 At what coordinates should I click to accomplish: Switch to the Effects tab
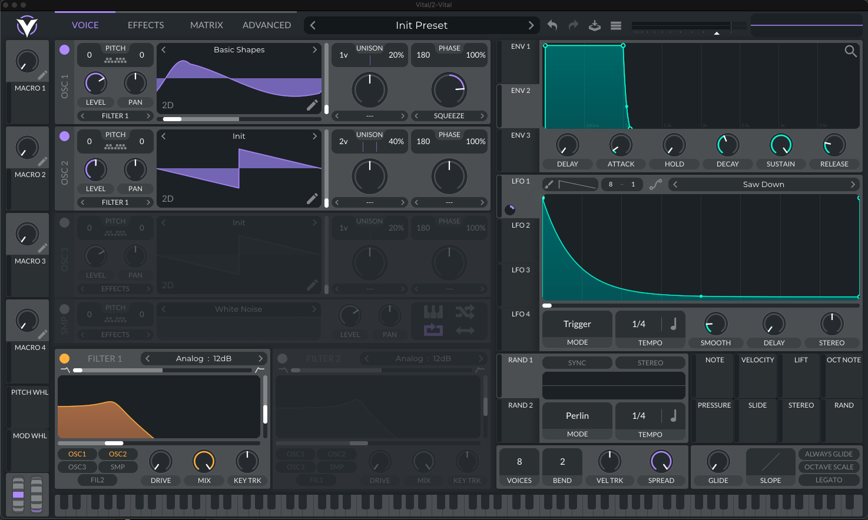146,25
